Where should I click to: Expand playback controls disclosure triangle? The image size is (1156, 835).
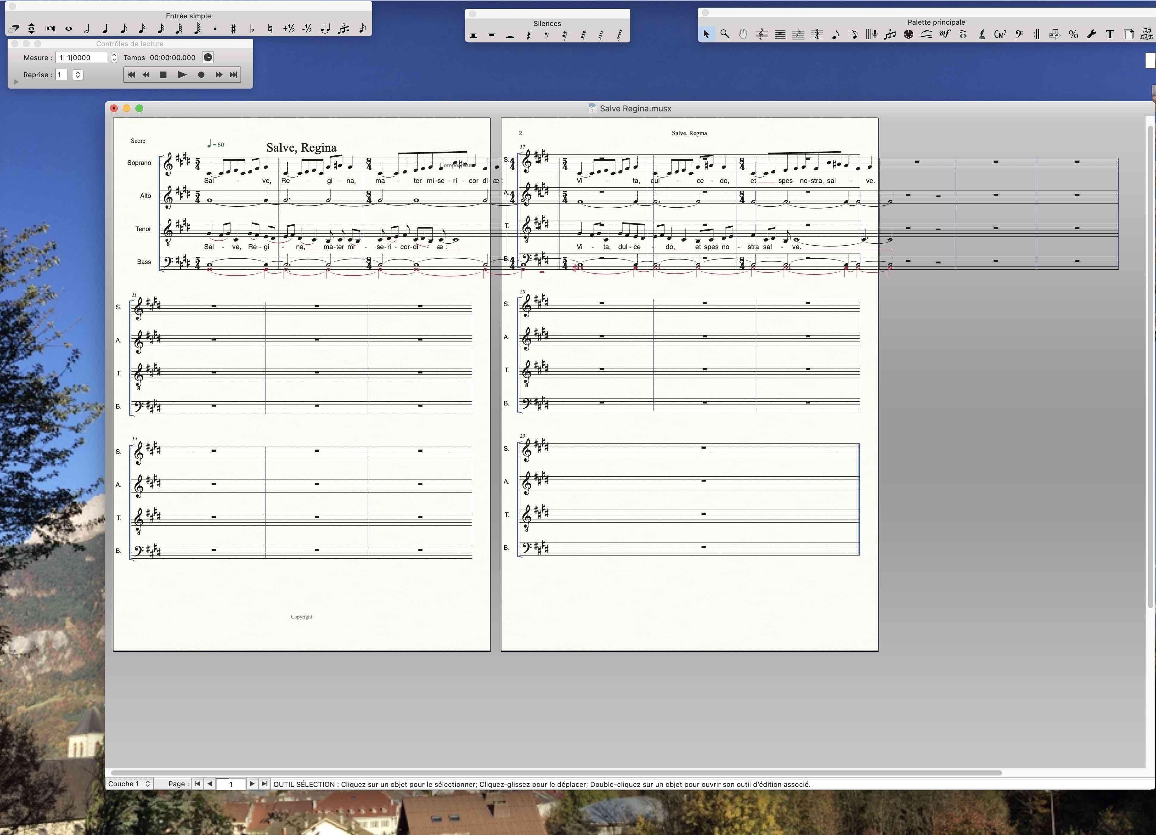coord(16,82)
